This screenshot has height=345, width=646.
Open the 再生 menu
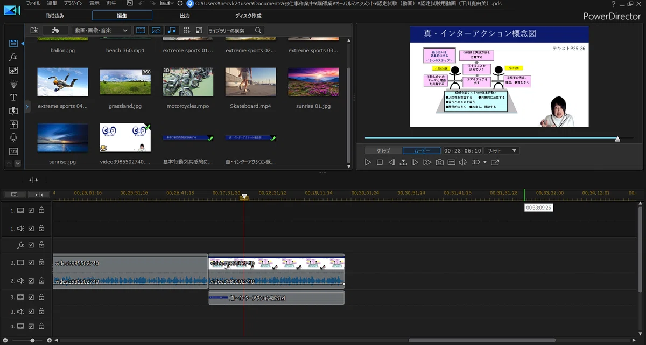click(x=111, y=3)
